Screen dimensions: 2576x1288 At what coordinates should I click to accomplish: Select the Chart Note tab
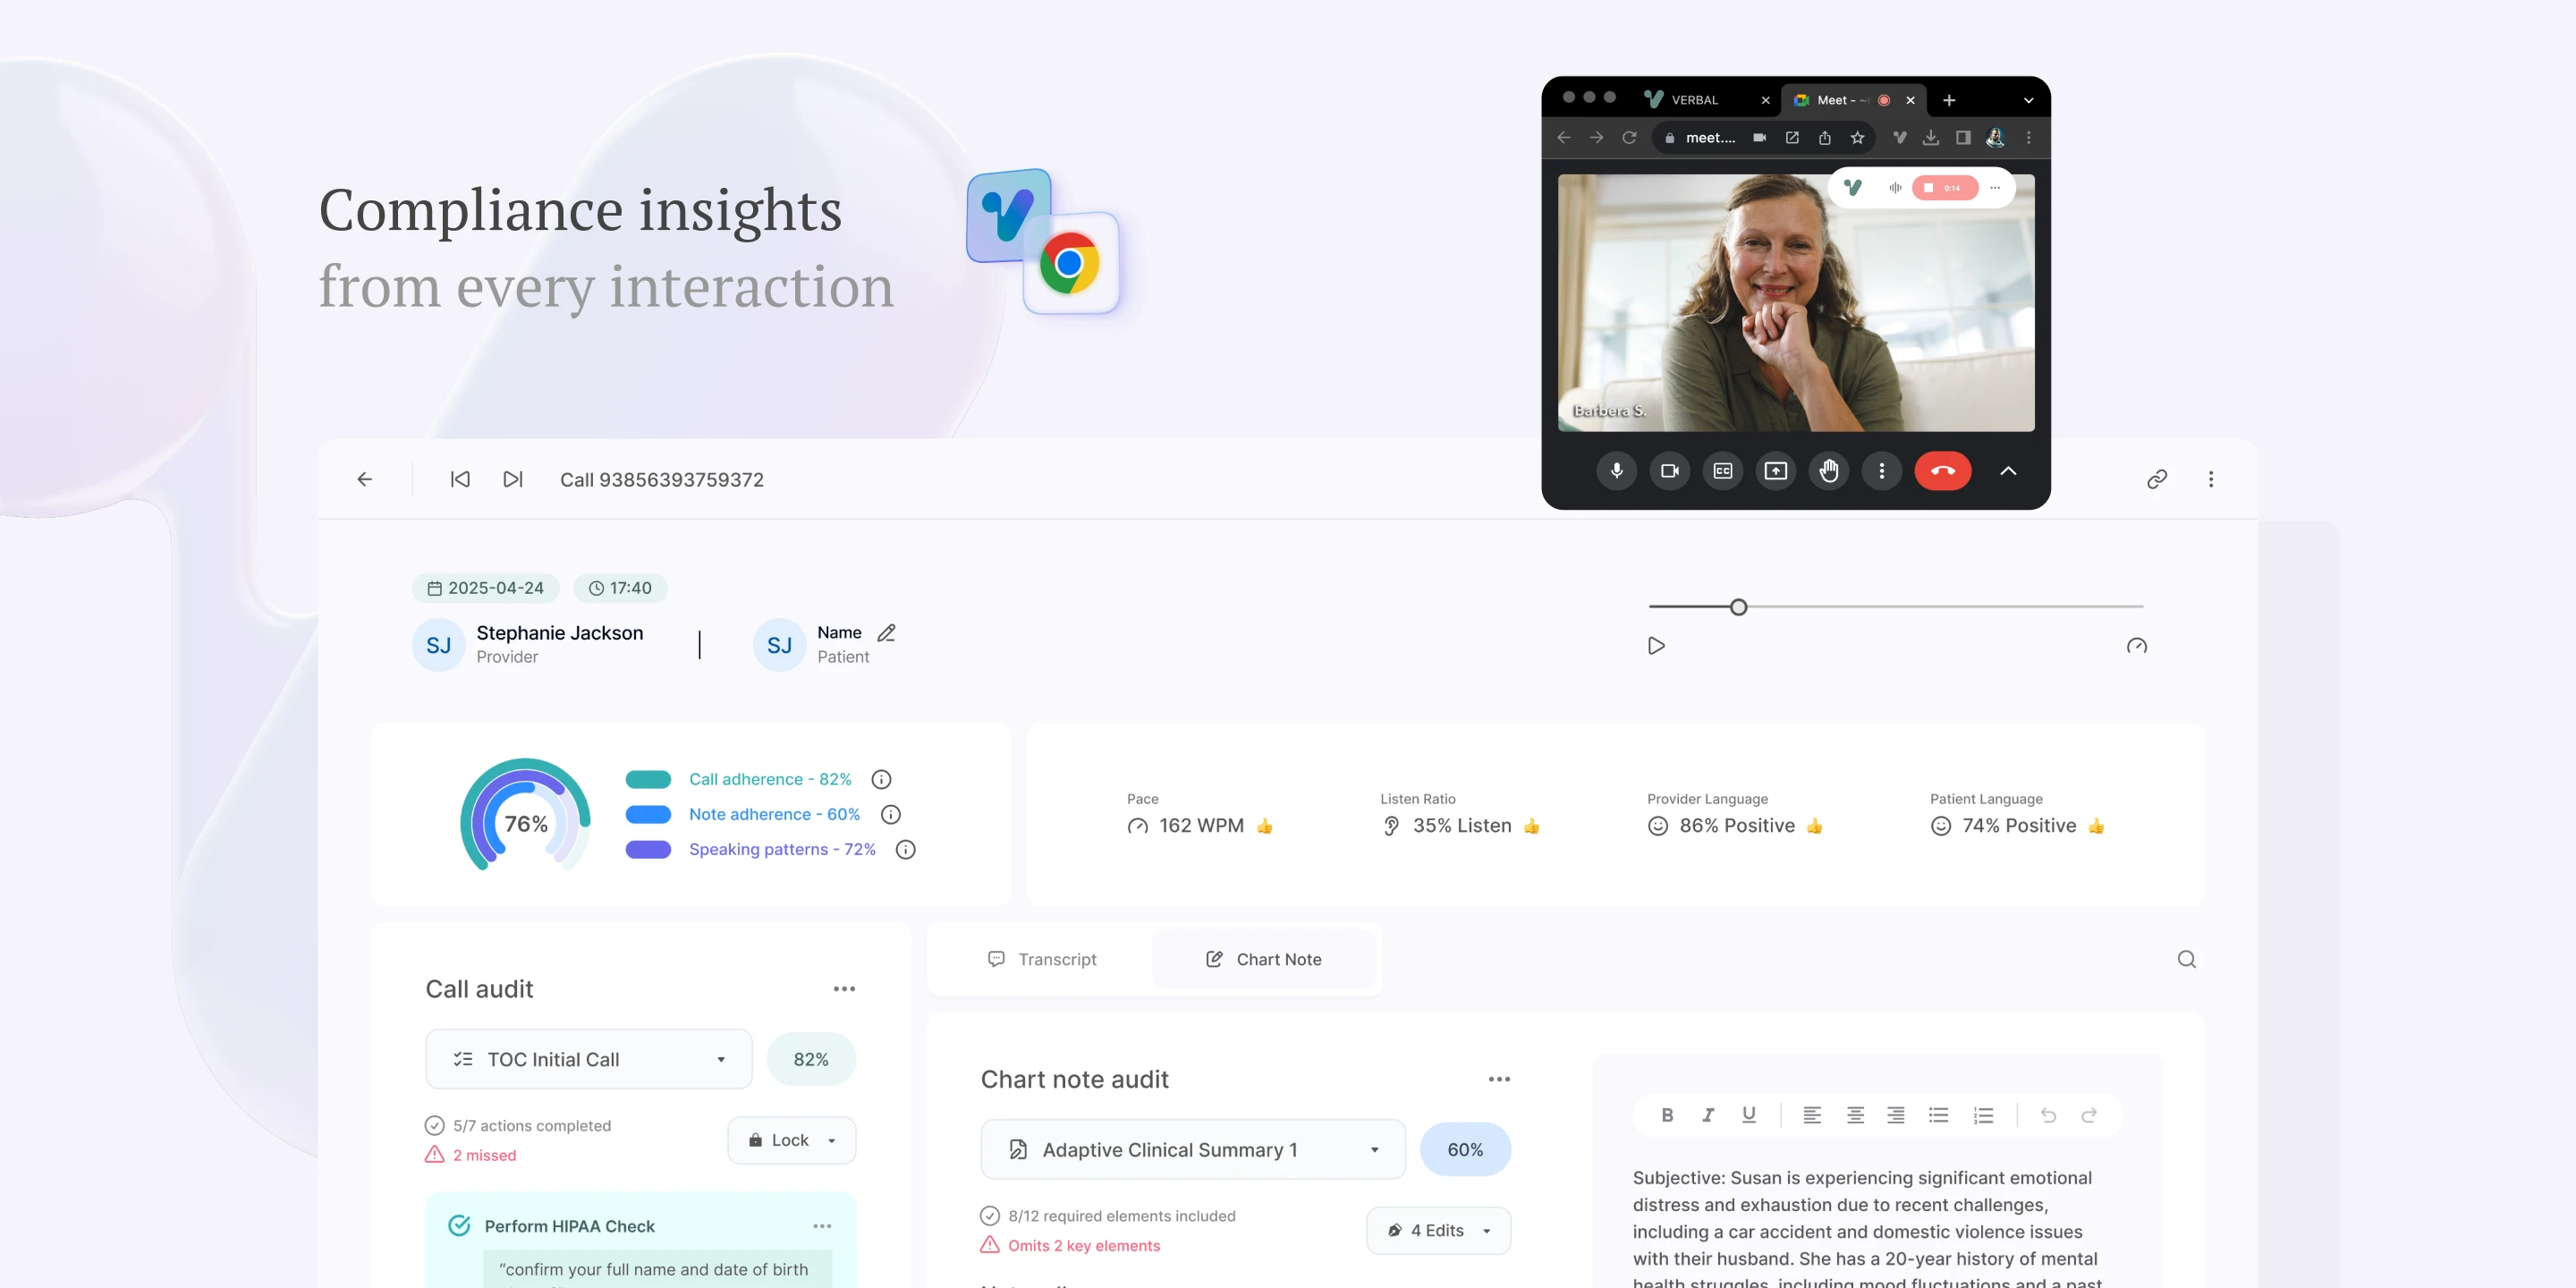[1263, 959]
